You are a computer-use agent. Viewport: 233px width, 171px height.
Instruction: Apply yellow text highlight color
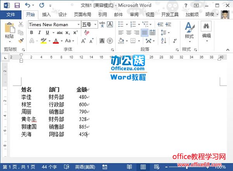click(43, 41)
